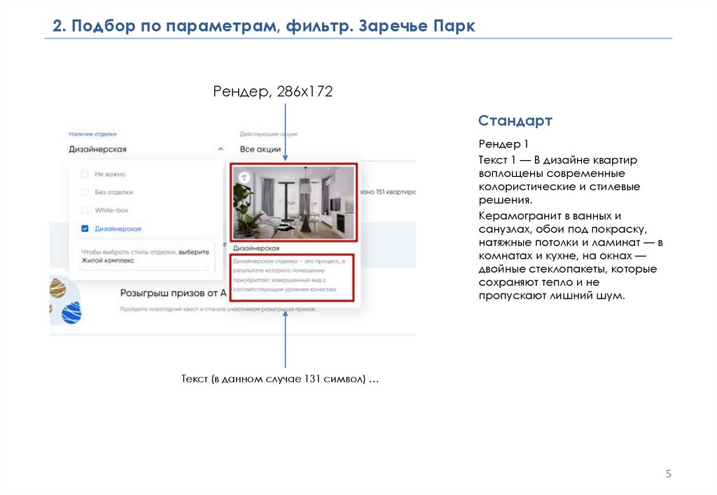Uncheck the checked 'Дизайнерская' checkbox in list
The image size is (717, 495).
tap(85, 229)
